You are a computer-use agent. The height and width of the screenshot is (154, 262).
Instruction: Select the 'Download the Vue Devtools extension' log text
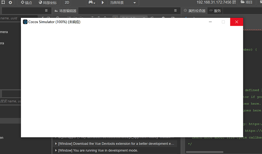coord(116,144)
